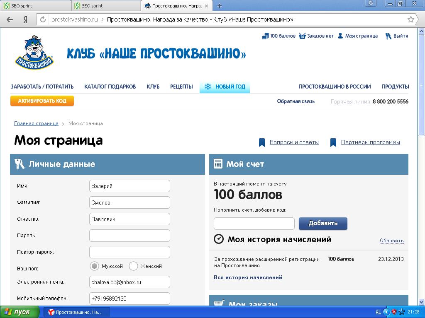Click Выйти to log out
Image resolution: width=425 pixels, height=318 pixels.
coord(401,36)
